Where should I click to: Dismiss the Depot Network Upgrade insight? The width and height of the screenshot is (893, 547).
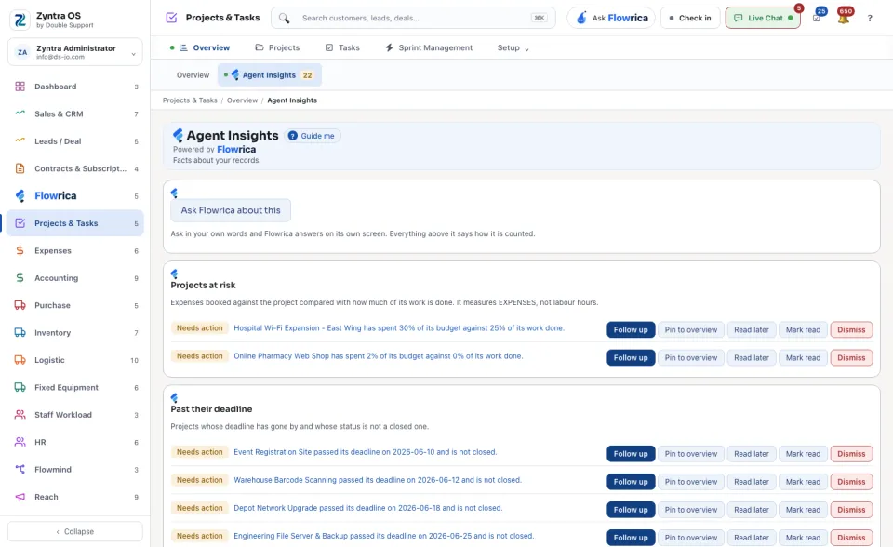(851, 510)
